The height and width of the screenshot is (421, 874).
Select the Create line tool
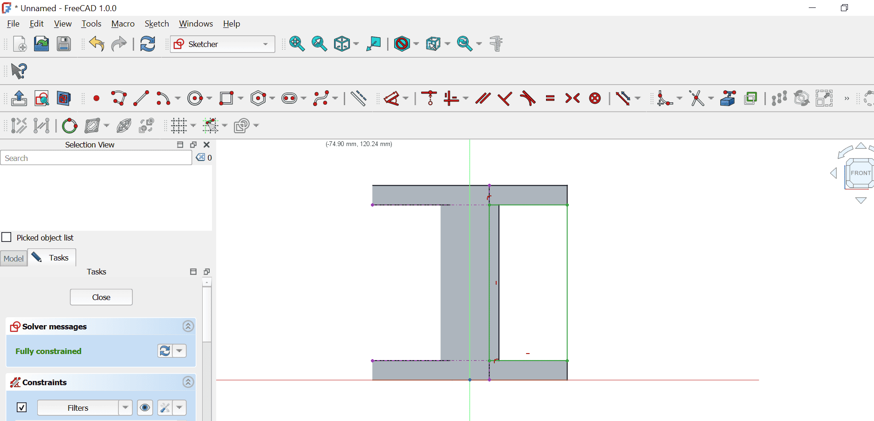(141, 99)
